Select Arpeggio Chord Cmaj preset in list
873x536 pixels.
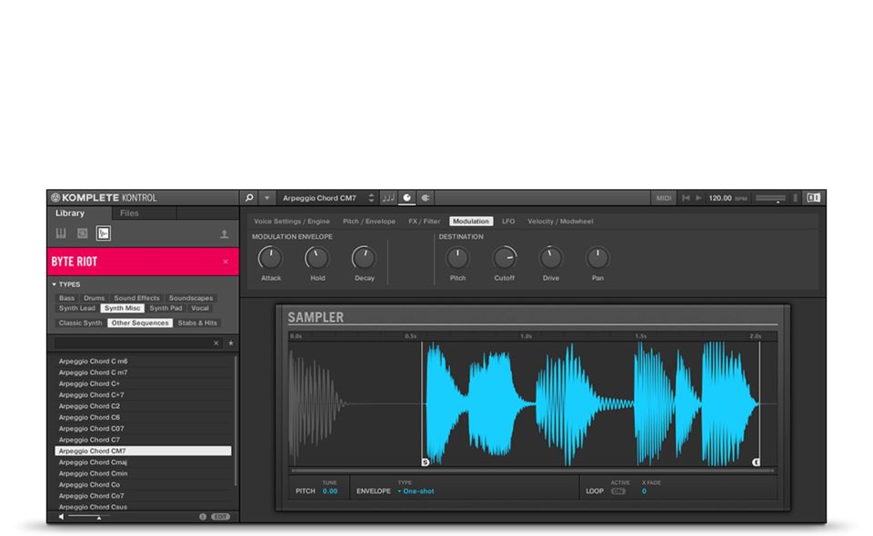coord(93,462)
